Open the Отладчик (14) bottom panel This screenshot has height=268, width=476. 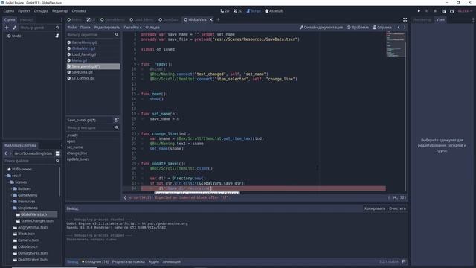tap(95, 261)
